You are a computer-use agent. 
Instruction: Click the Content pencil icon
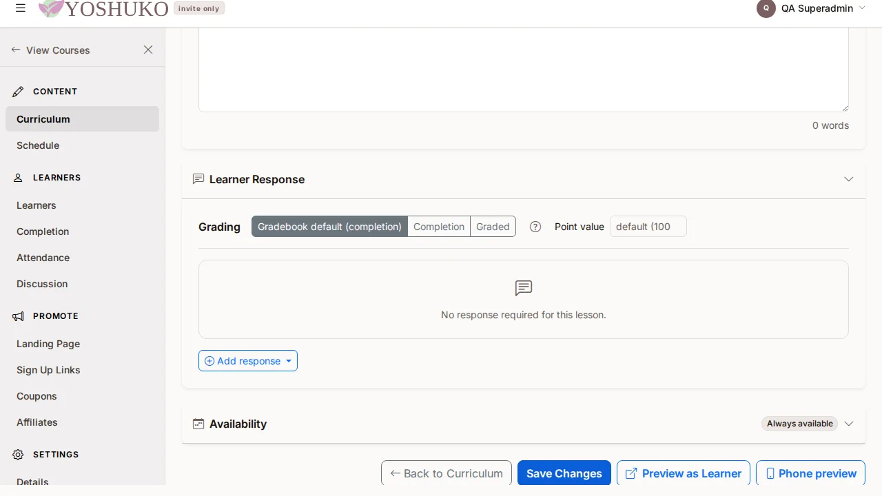coord(19,92)
